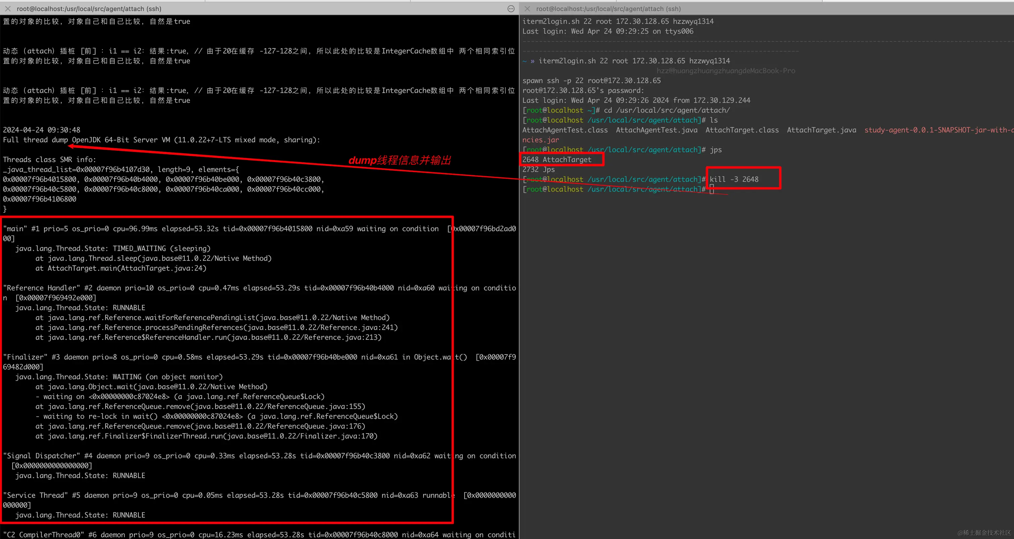Click the 2024-04-24 09:30:48 timestamp
Viewport: 1014px width, 539px height.
pos(42,130)
